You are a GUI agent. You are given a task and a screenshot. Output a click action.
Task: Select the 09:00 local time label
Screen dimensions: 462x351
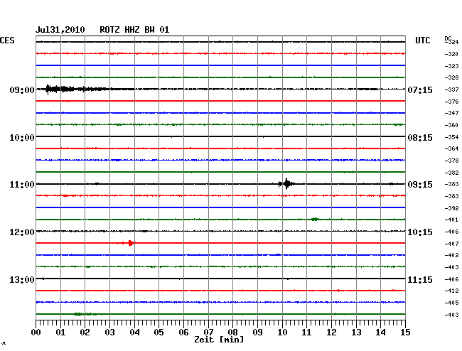(22, 90)
